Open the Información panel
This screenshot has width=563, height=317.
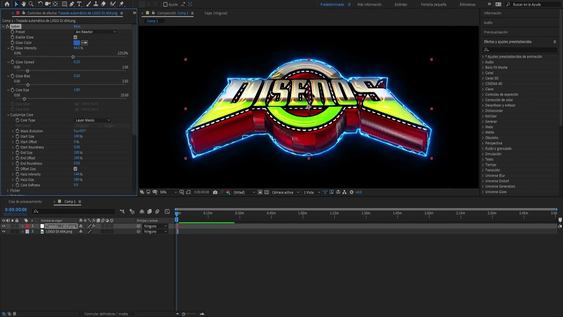coord(493,13)
